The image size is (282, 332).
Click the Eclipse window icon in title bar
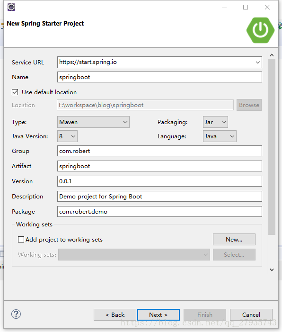coord(11,7)
